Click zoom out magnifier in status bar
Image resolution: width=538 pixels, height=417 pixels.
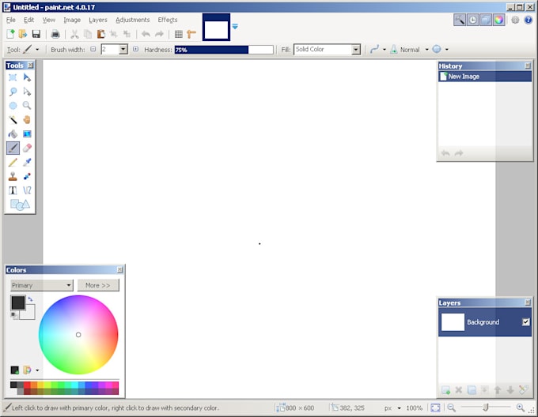pos(451,408)
